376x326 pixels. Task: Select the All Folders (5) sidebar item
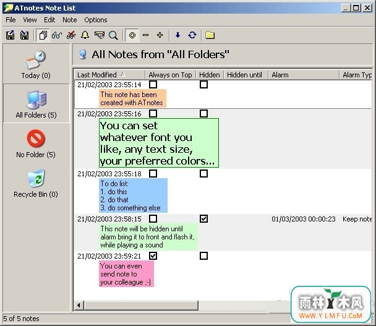pos(36,104)
